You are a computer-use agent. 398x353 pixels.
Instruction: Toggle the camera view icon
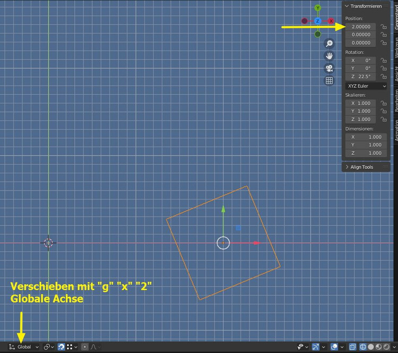[x=329, y=68]
